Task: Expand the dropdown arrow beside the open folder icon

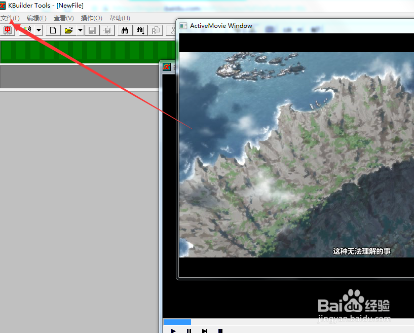Action: point(80,30)
